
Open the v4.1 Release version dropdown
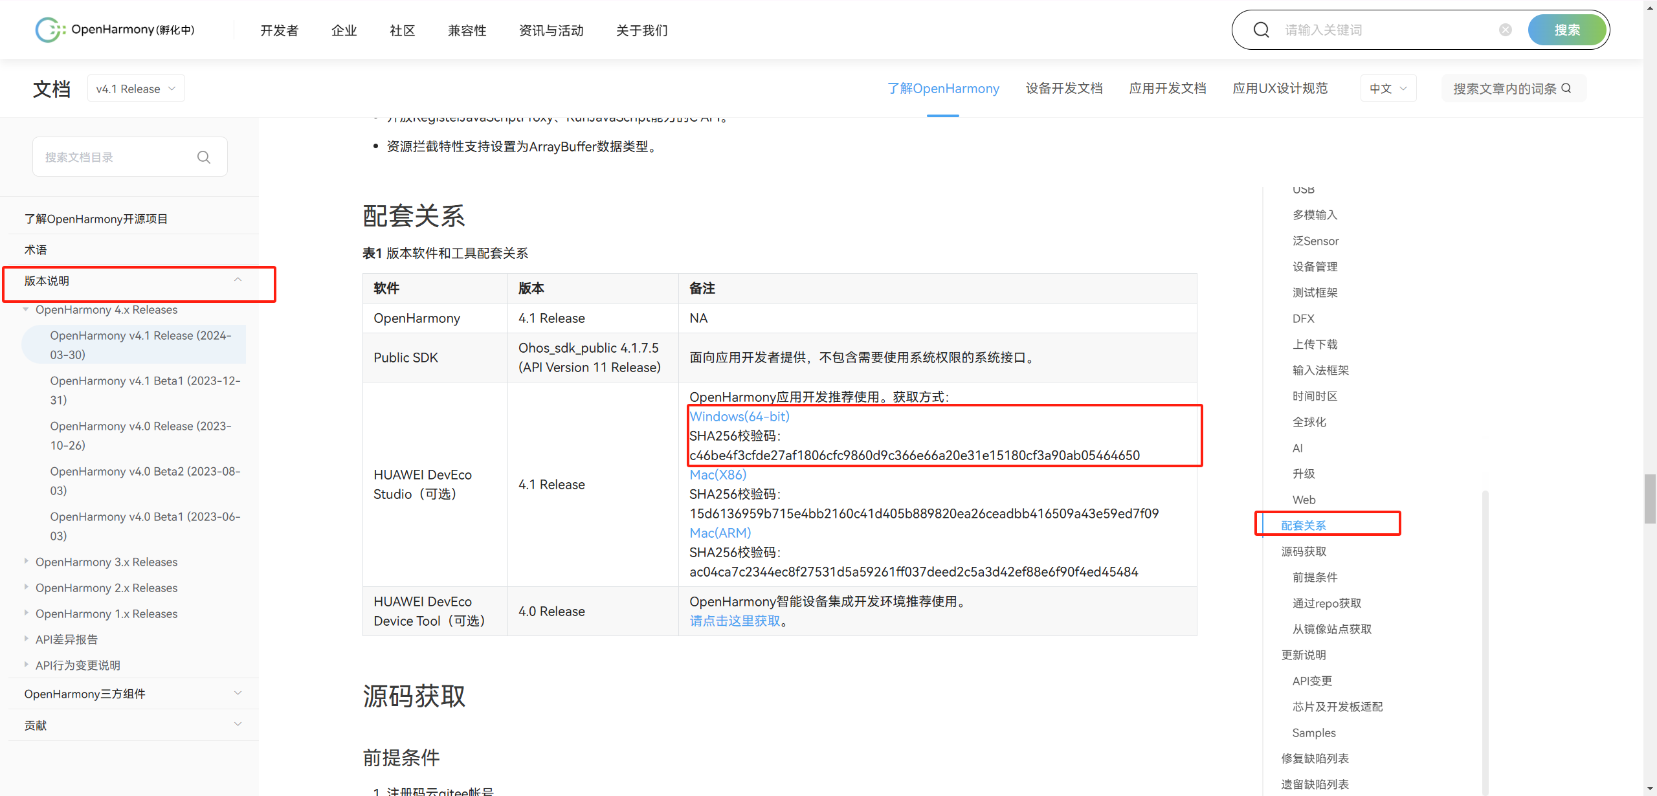pyautogui.click(x=136, y=89)
